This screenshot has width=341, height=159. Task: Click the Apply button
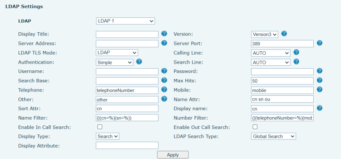click(173, 155)
